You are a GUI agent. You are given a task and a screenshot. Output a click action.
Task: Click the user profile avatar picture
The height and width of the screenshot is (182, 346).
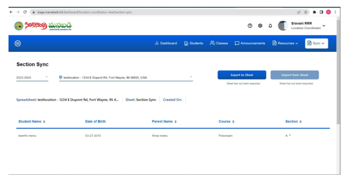[x=283, y=26]
